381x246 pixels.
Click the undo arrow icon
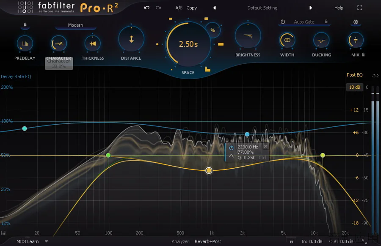click(x=146, y=8)
